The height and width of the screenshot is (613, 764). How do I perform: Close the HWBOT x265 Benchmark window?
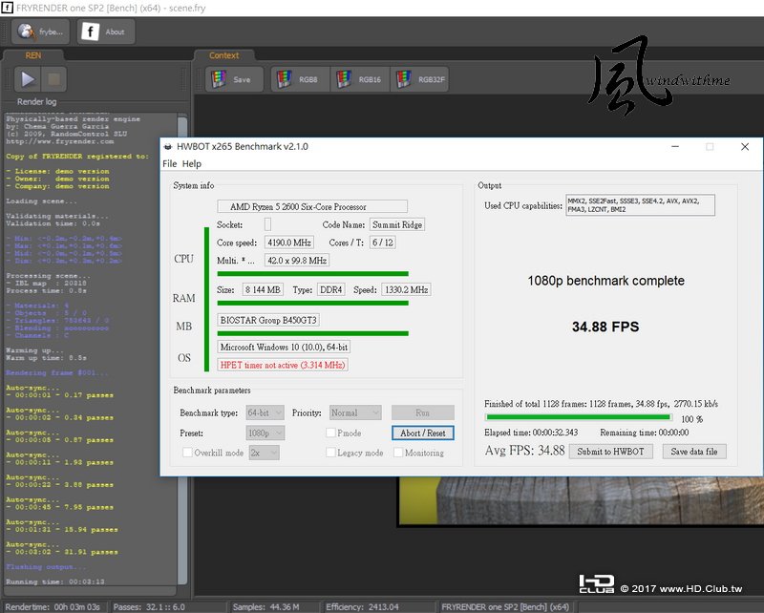[745, 147]
